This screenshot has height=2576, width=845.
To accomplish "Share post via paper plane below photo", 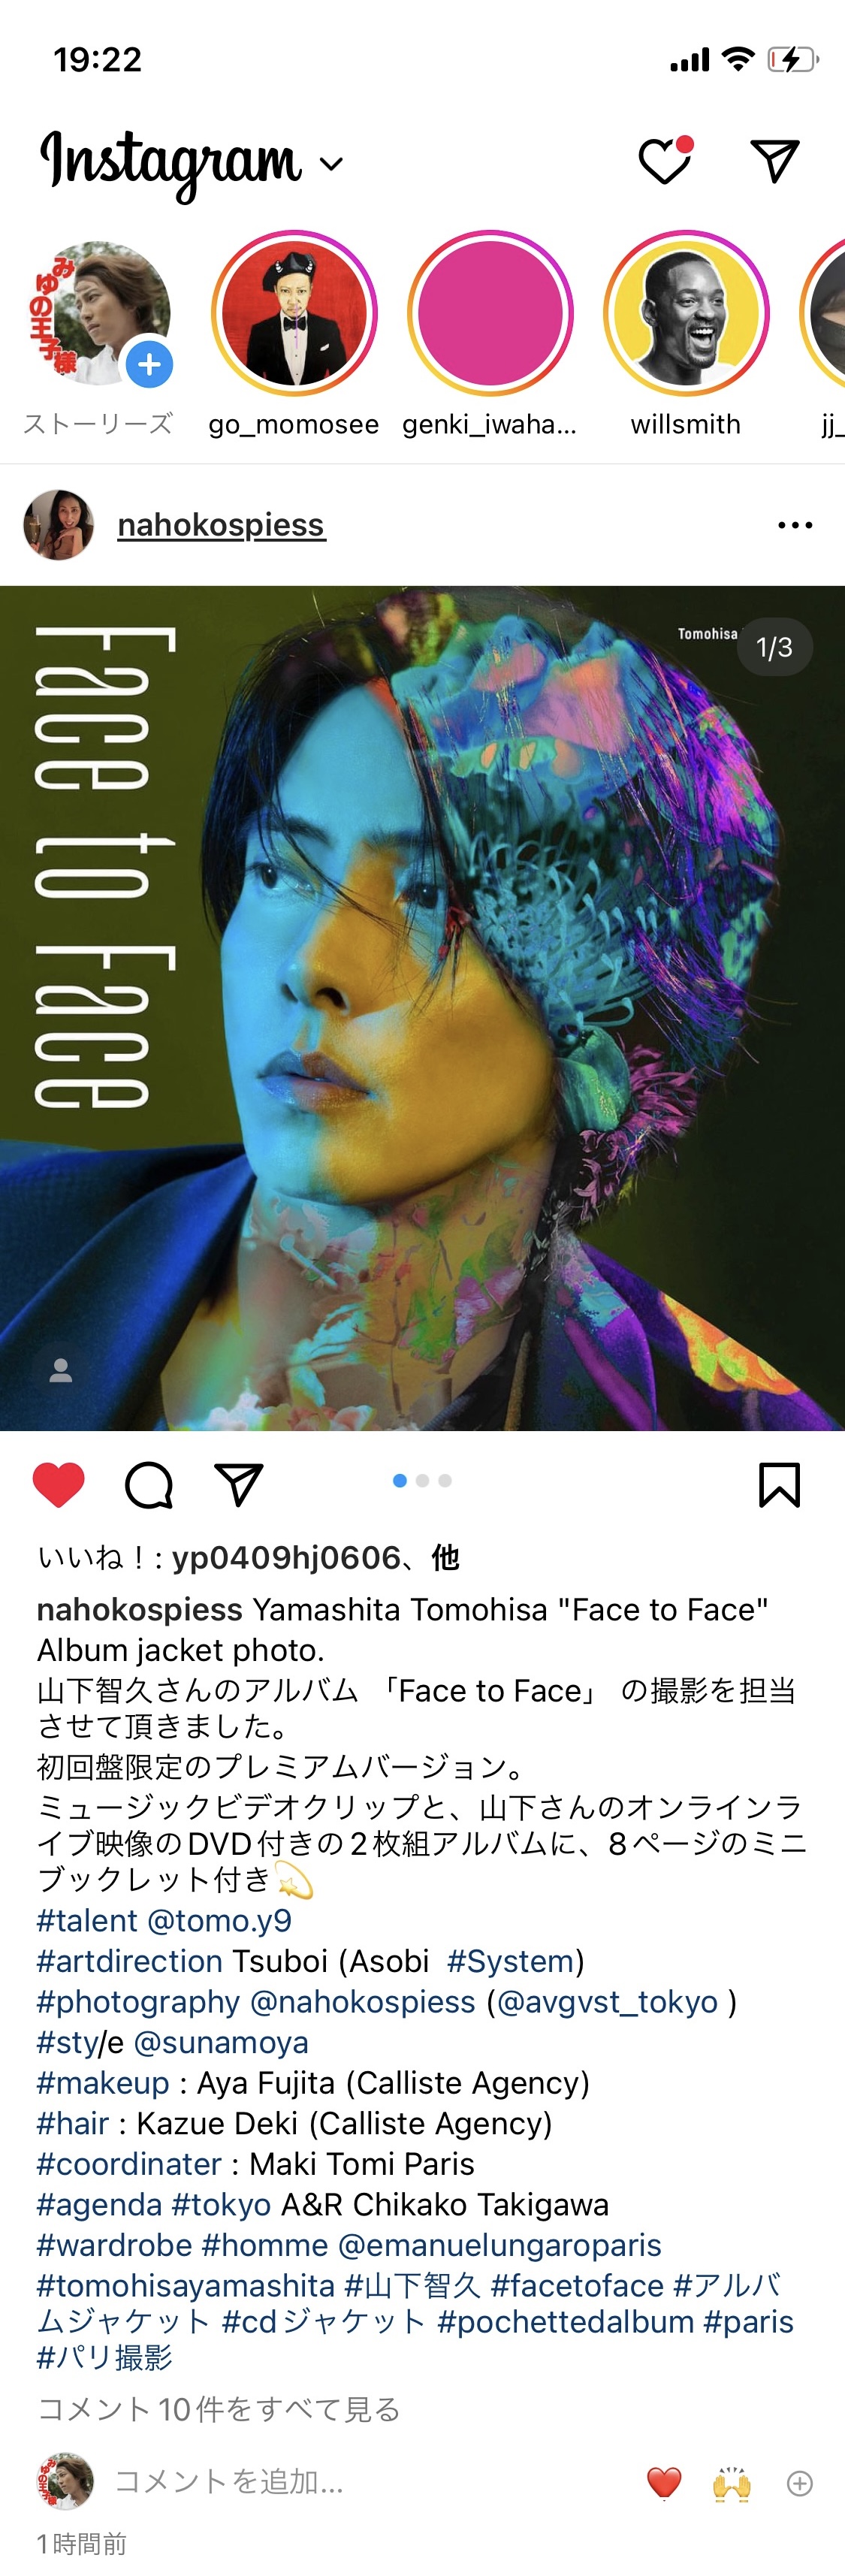I will click(239, 1485).
